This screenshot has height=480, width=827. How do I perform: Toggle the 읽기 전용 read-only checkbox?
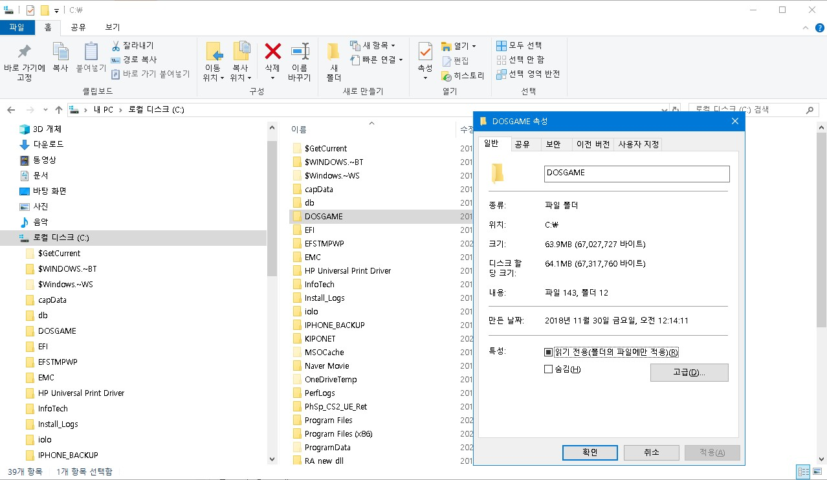(547, 351)
